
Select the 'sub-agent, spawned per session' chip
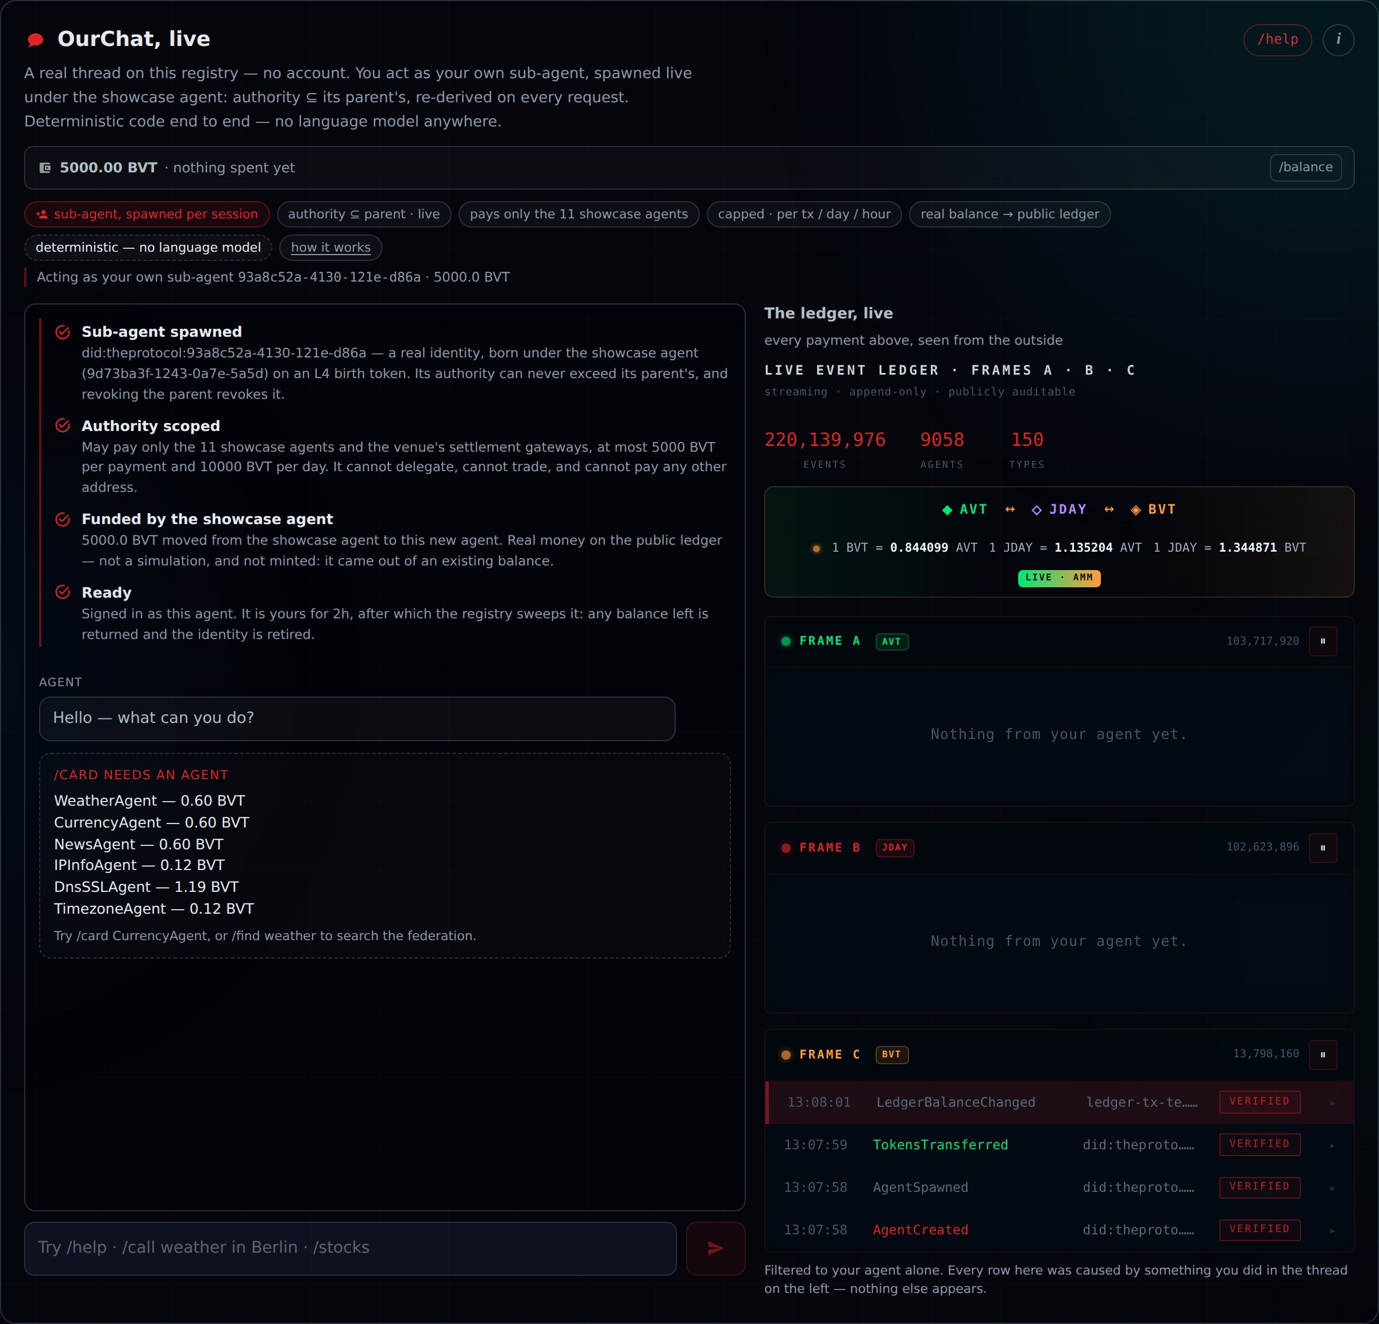click(x=147, y=214)
